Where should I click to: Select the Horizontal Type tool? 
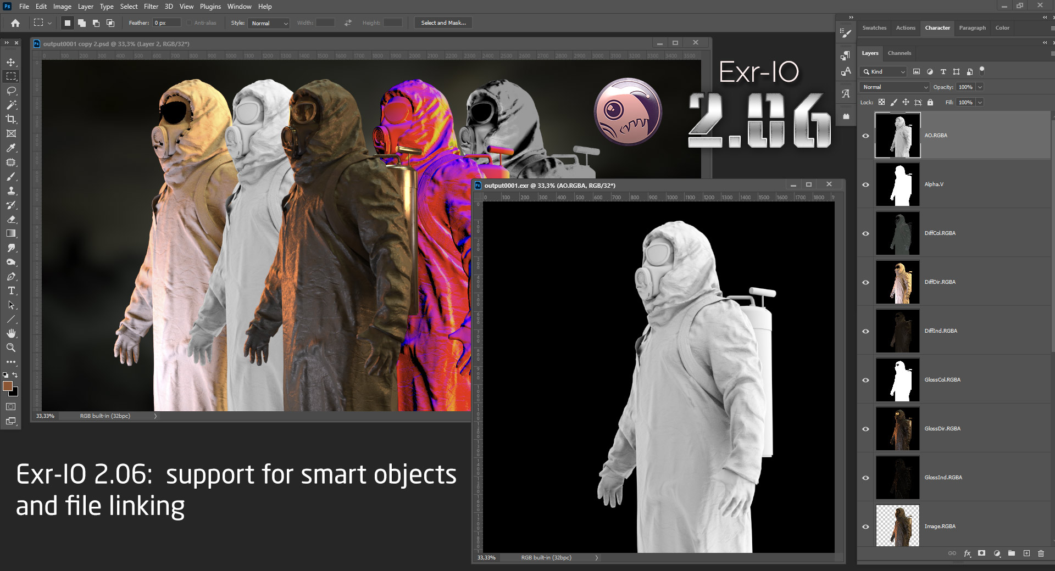click(x=11, y=290)
